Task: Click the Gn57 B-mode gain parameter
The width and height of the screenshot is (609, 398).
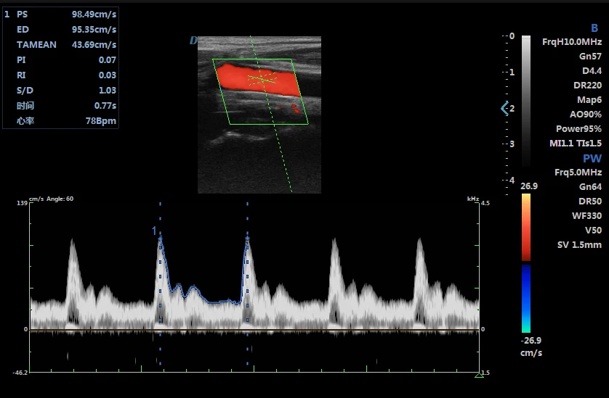Action: [x=590, y=57]
